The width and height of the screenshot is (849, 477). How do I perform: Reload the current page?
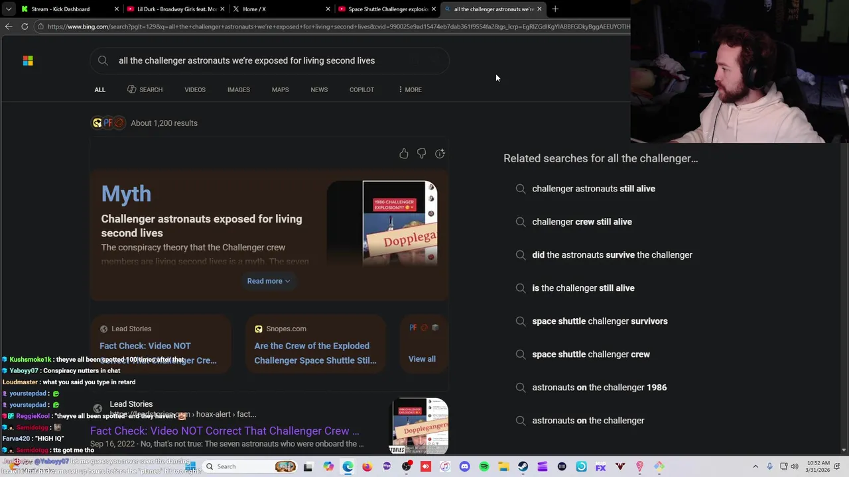(25, 26)
